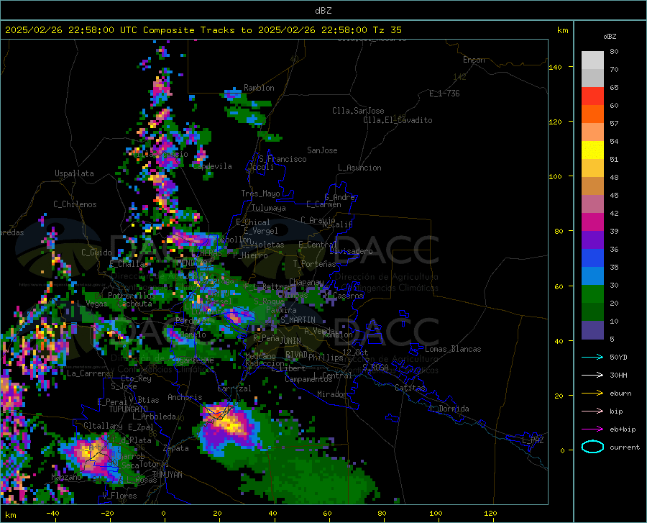Click the 'C_Guido' map label

(96, 253)
